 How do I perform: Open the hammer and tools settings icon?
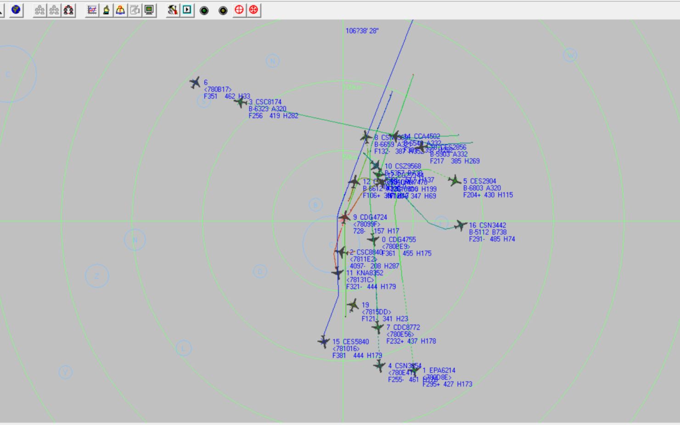tap(173, 10)
